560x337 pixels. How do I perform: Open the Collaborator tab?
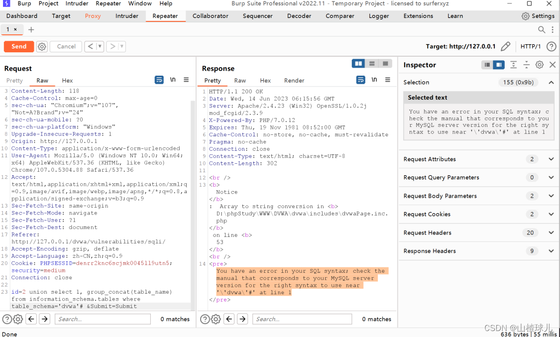pyautogui.click(x=211, y=16)
